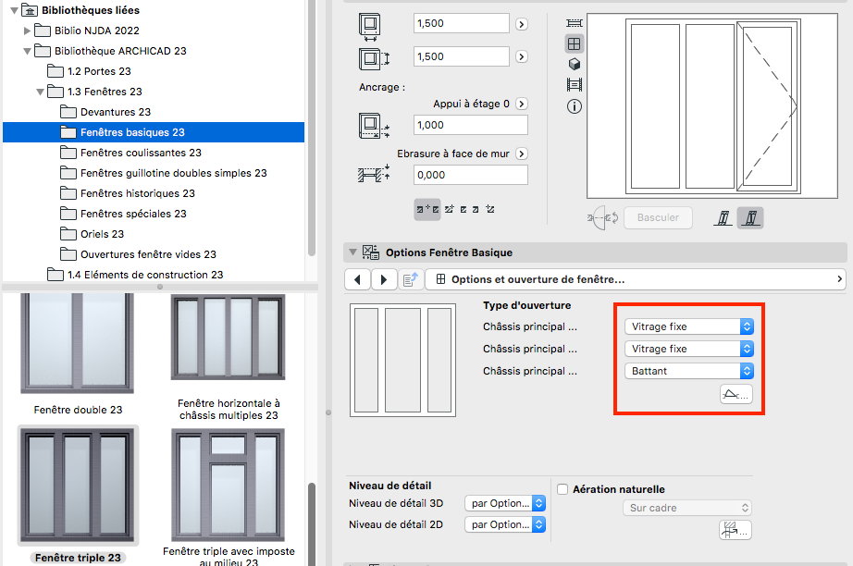Open the natural ventilation settings button

point(735,530)
